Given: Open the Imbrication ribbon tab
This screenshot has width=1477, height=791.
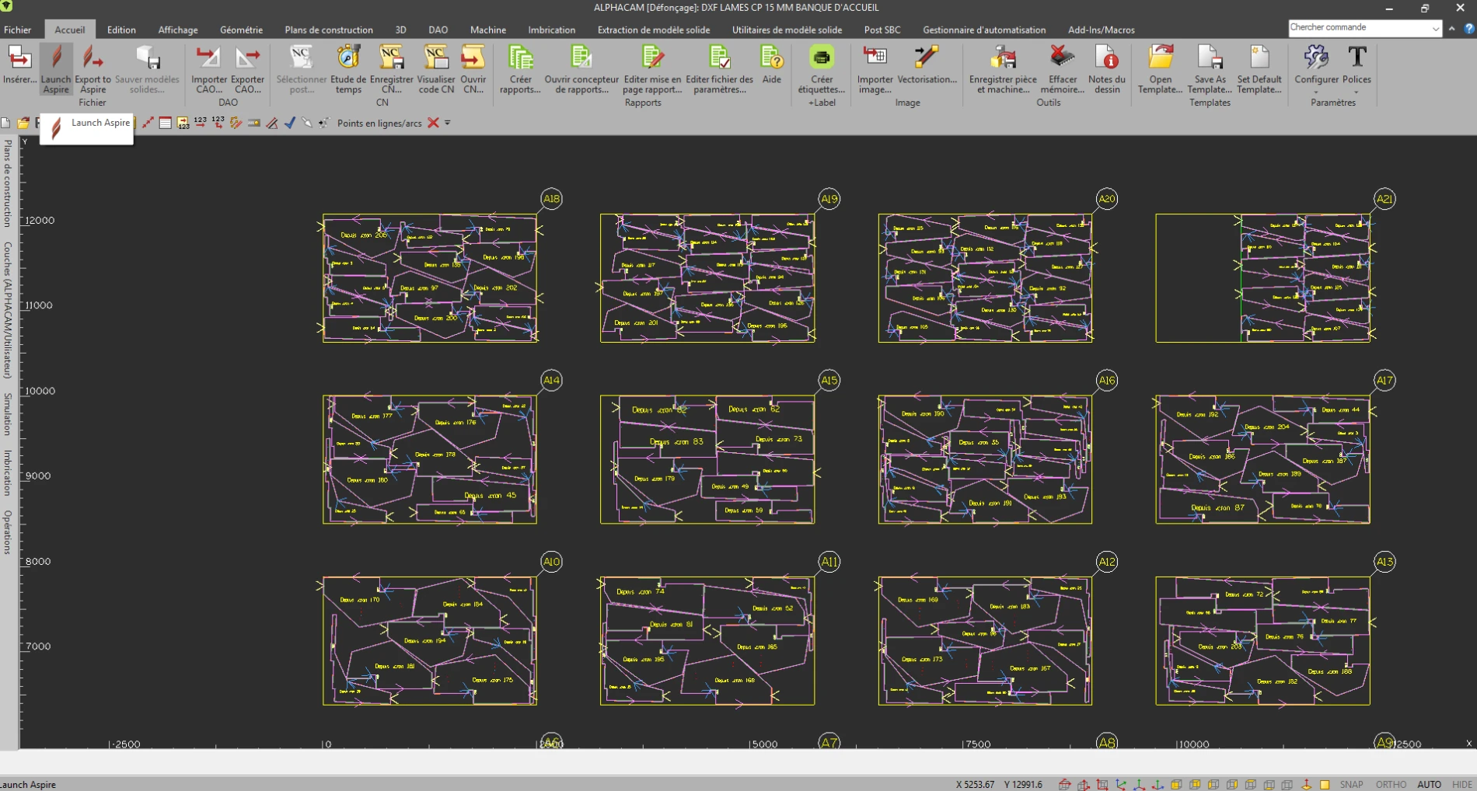Looking at the screenshot, I should coord(551,30).
